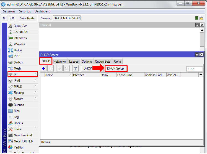The height and width of the screenshot is (154, 207).
Task: Open Quick Set in sidebar
Action: click(20, 26)
